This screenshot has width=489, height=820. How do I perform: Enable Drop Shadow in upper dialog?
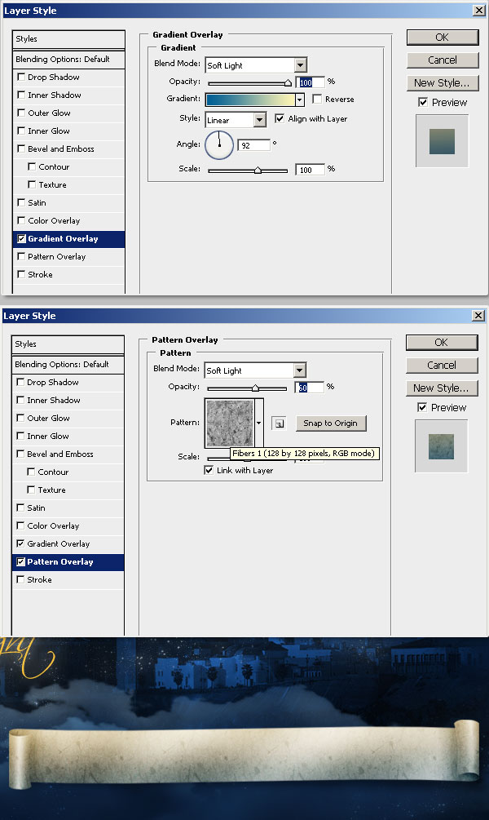click(21, 77)
